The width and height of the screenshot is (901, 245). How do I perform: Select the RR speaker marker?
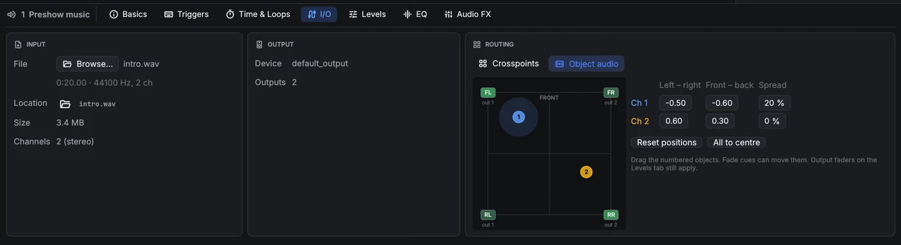click(x=611, y=215)
